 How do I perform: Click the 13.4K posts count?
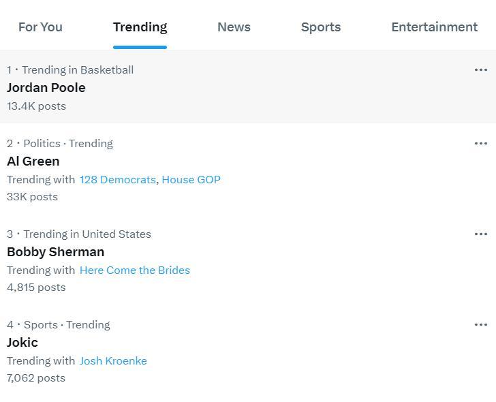pyautogui.click(x=36, y=106)
